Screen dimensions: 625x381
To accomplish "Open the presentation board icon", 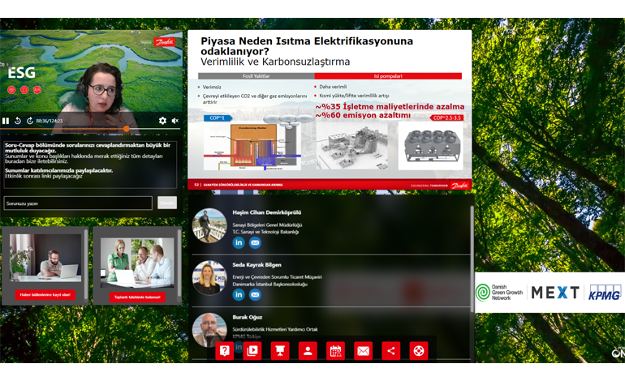I will pos(280,351).
